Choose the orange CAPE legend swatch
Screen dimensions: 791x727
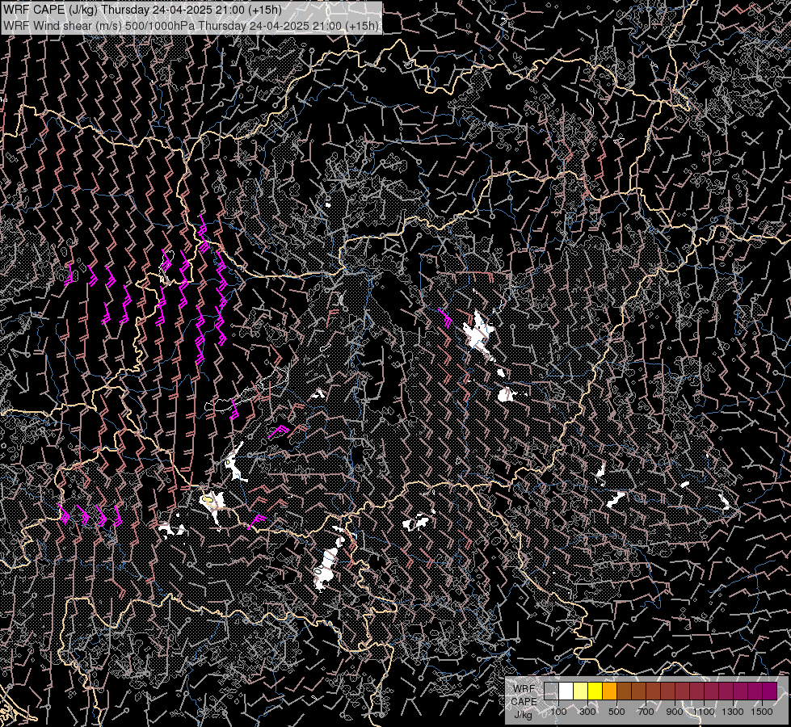click(609, 691)
